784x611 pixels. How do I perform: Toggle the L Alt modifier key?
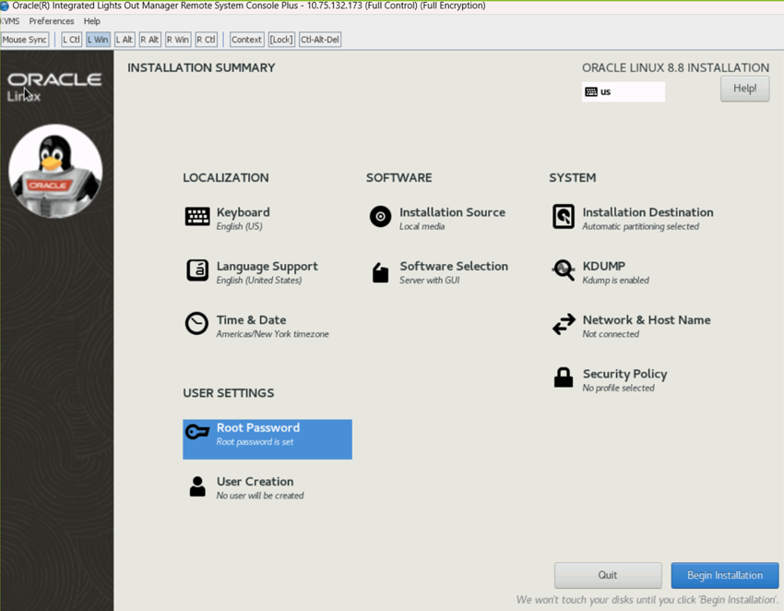[125, 40]
